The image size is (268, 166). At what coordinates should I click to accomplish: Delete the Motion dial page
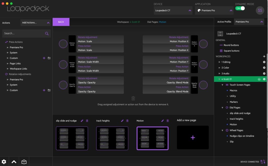[x=168, y=121]
